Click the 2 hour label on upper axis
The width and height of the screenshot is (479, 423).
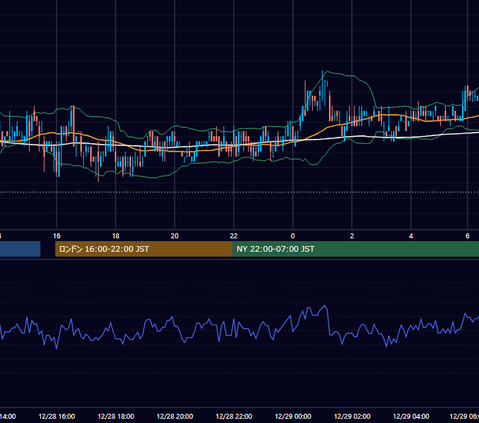point(352,236)
